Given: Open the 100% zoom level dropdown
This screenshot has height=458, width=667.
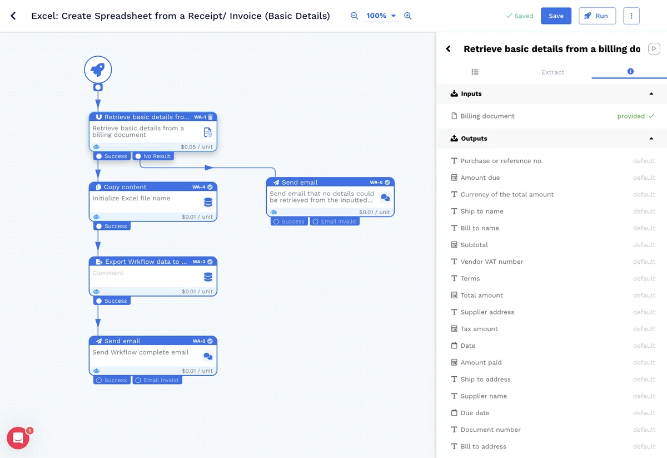Looking at the screenshot, I should click(381, 16).
